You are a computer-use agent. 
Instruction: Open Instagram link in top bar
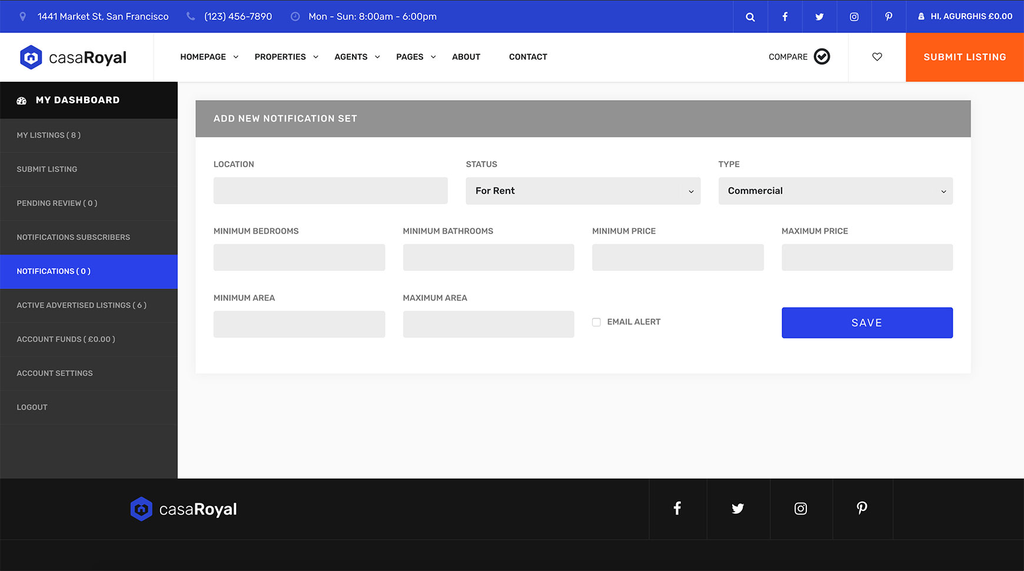(854, 16)
